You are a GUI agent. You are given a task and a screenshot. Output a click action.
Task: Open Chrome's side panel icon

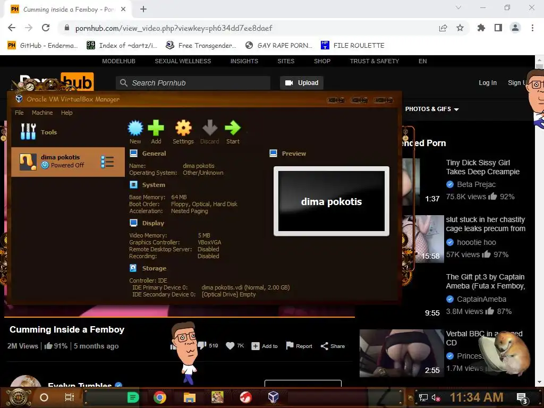tap(498, 28)
